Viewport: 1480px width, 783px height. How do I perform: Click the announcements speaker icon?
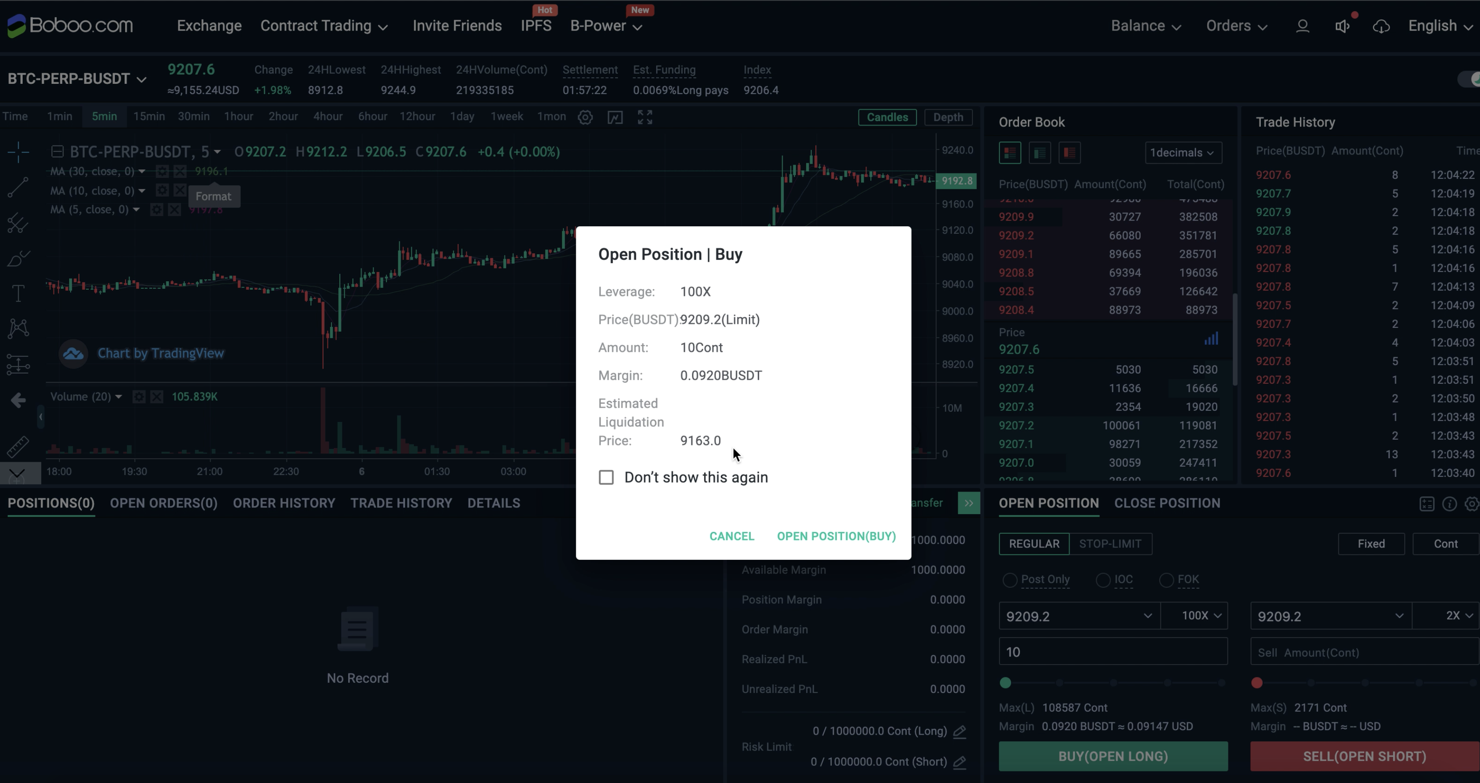point(1342,26)
